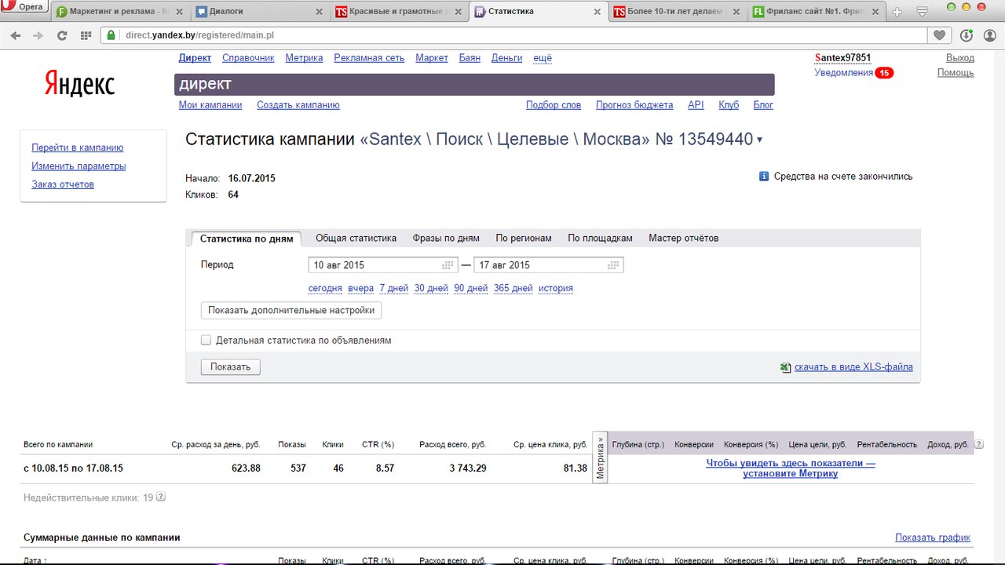Open a new tab with the plus icon

pos(897,12)
